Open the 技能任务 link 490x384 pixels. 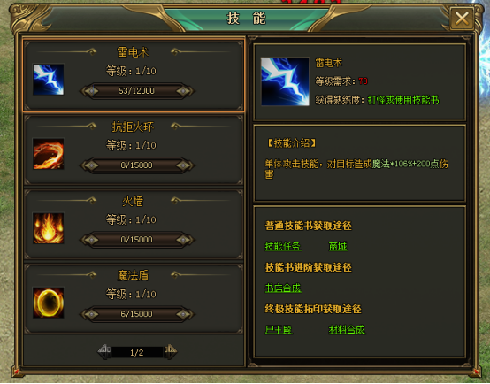coord(283,246)
